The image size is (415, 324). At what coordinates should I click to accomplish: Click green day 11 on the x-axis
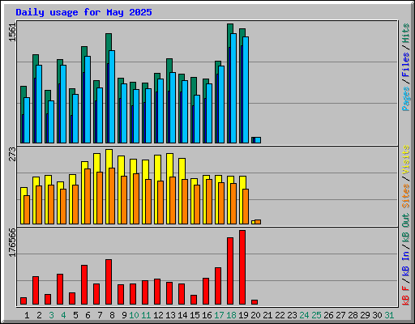click(146, 315)
